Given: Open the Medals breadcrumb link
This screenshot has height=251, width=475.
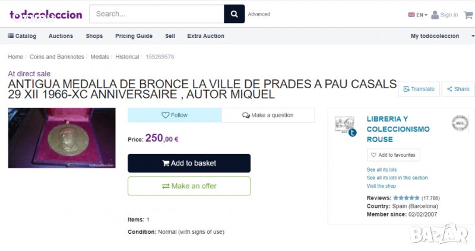Looking at the screenshot, I should click(99, 57).
